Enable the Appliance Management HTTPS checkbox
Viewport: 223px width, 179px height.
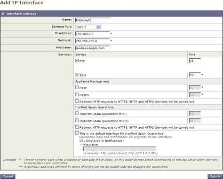tap(77, 94)
